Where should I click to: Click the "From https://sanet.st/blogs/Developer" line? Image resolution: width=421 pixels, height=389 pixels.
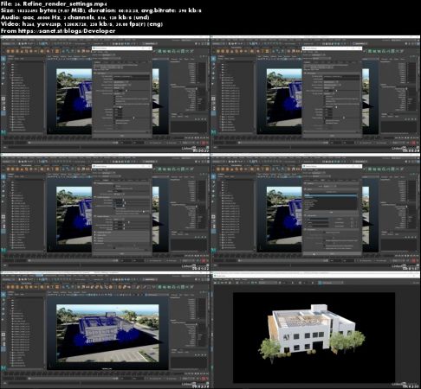58,31
